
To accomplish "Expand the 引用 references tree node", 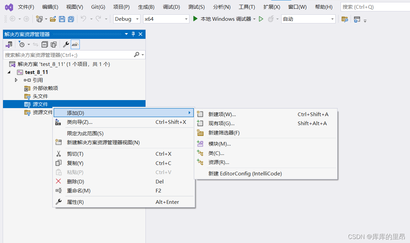I will (x=16, y=80).
